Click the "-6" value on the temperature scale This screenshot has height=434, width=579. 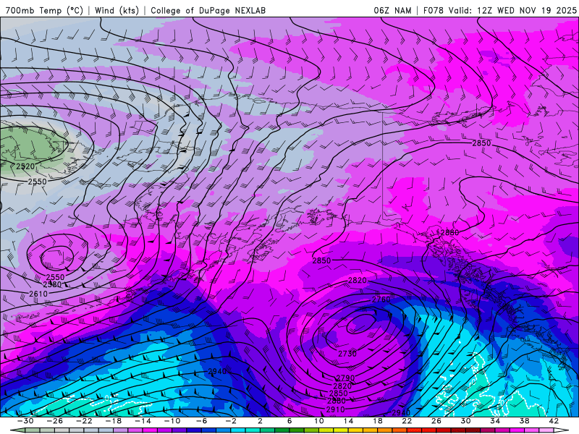(x=201, y=421)
